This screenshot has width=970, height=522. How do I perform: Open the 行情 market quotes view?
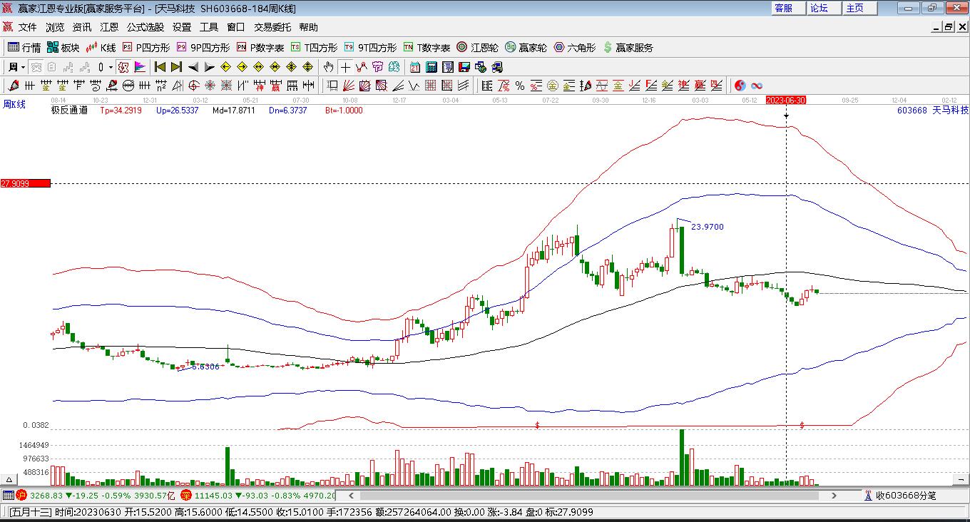point(24,48)
